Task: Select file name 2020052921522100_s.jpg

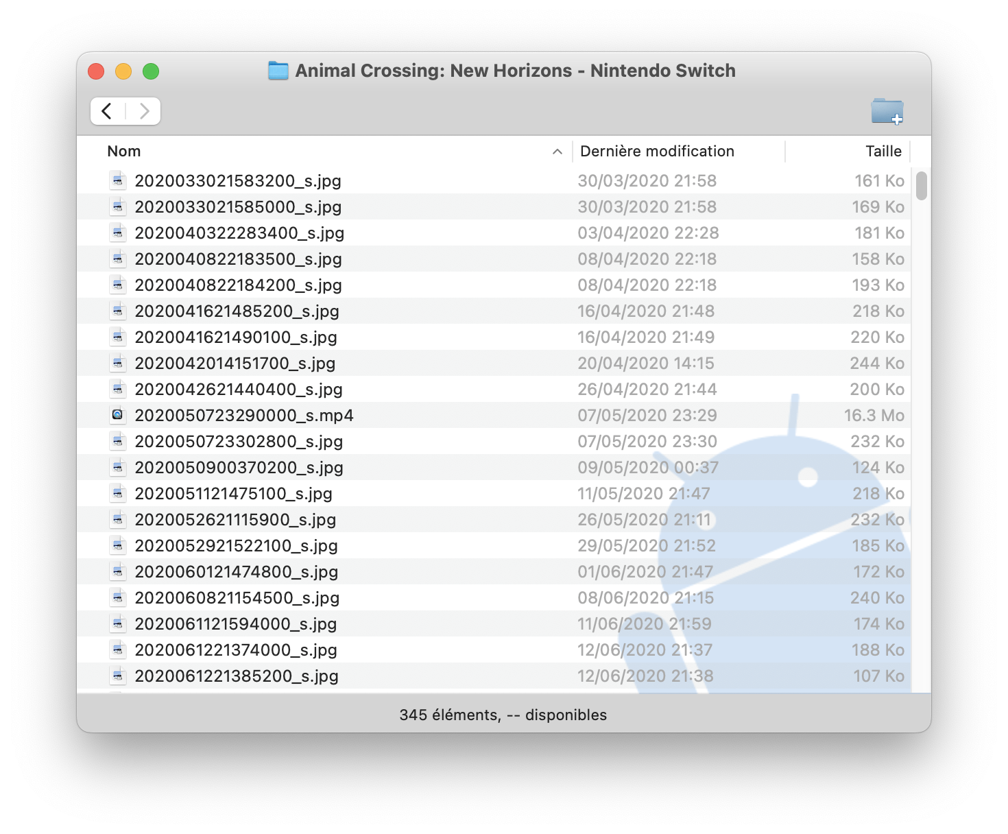Action: [x=236, y=546]
